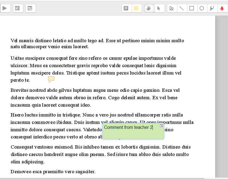Click inside the 'Comment from teacher 2' box
The width and height of the screenshot is (228, 179).
click(133, 131)
